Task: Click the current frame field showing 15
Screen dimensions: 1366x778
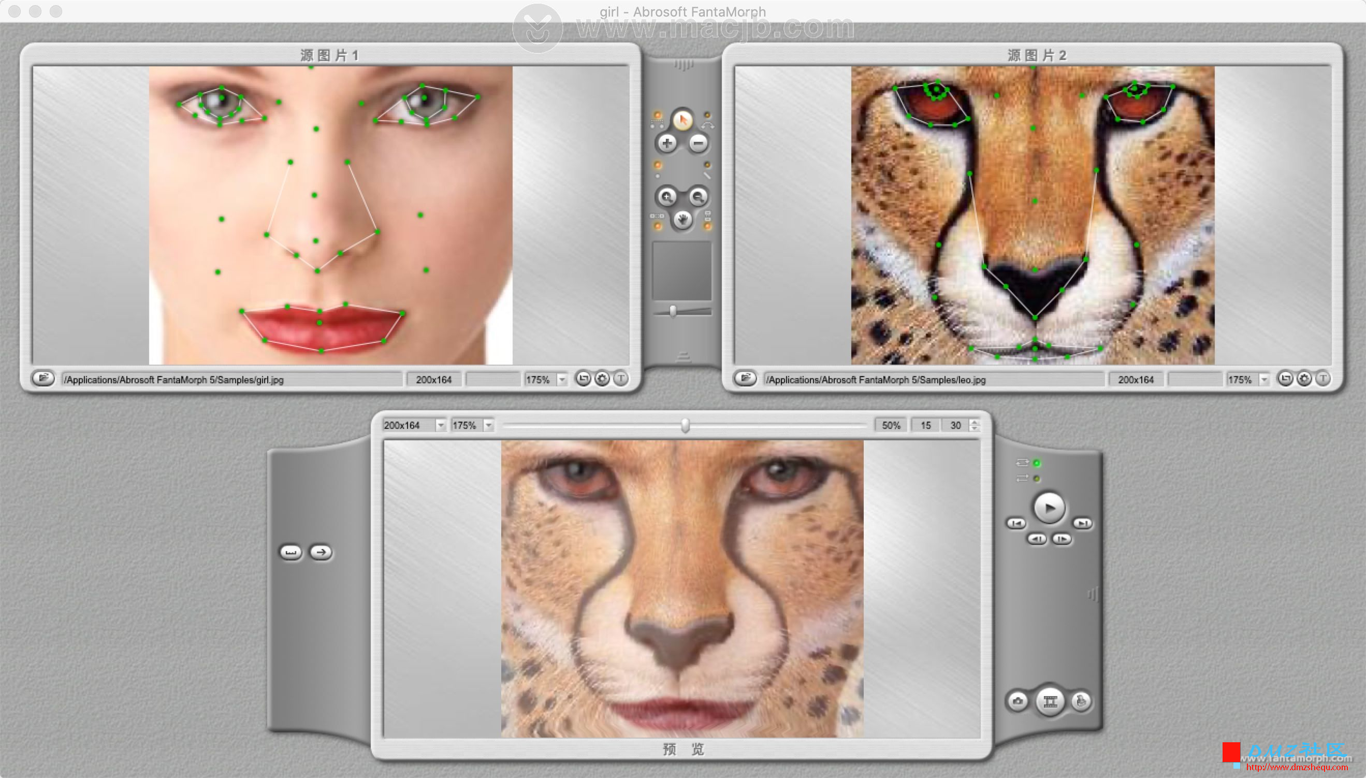Action: tap(926, 425)
